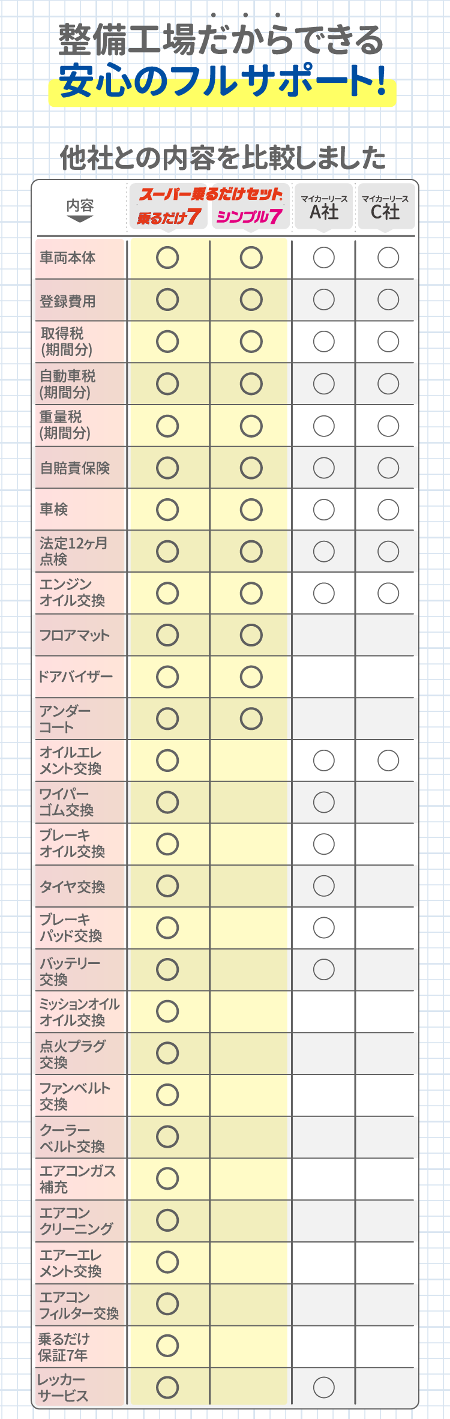Select the シンプル7 plan column header
This screenshot has width=450, height=1419.
pos(249,217)
